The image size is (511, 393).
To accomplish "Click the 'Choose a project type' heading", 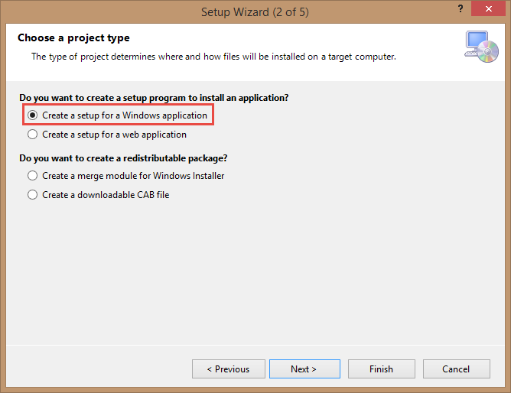I will tap(73, 37).
